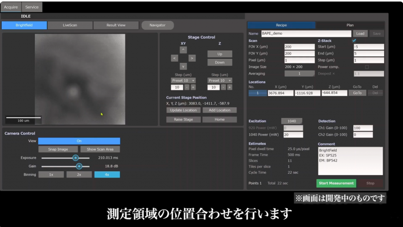This screenshot has height=227, width=403.
Task: Click Z-Stack End field
Action: tap(369, 54)
